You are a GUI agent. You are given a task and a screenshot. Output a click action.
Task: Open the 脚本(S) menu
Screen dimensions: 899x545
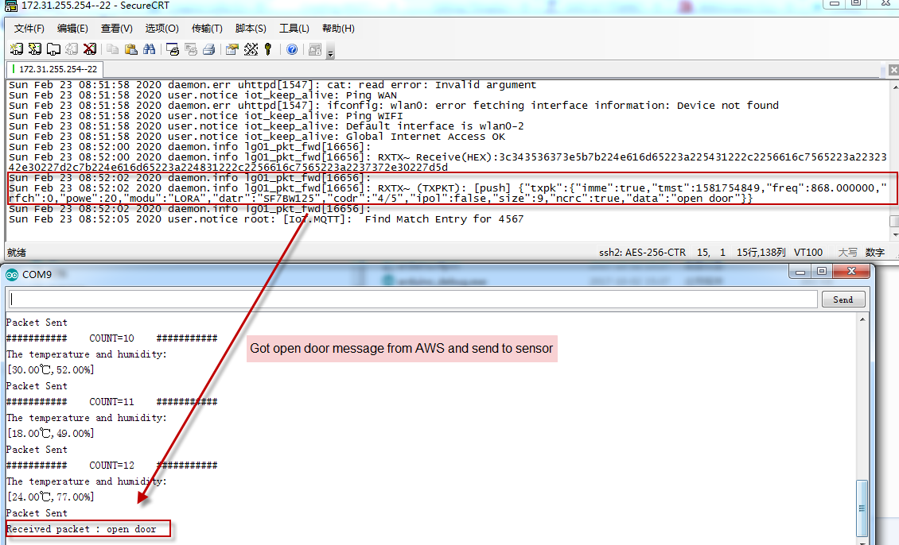(251, 28)
